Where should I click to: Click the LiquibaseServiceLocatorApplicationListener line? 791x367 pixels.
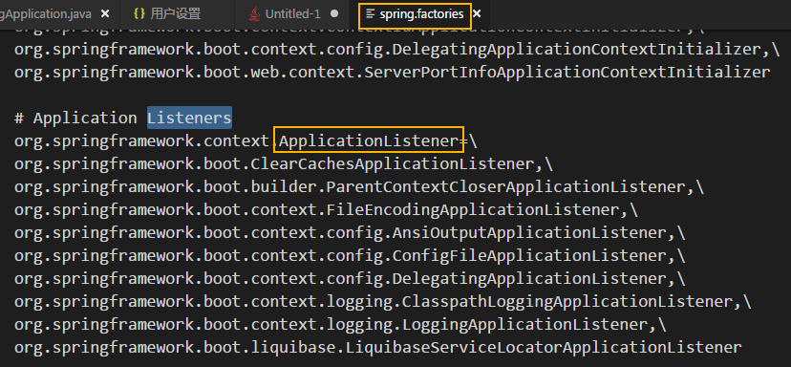[x=378, y=348]
